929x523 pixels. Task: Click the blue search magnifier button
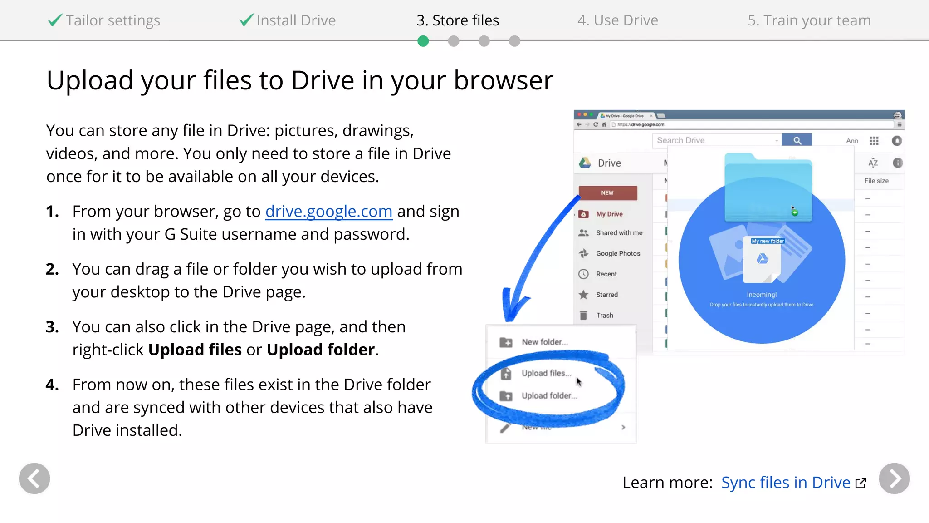coord(797,141)
